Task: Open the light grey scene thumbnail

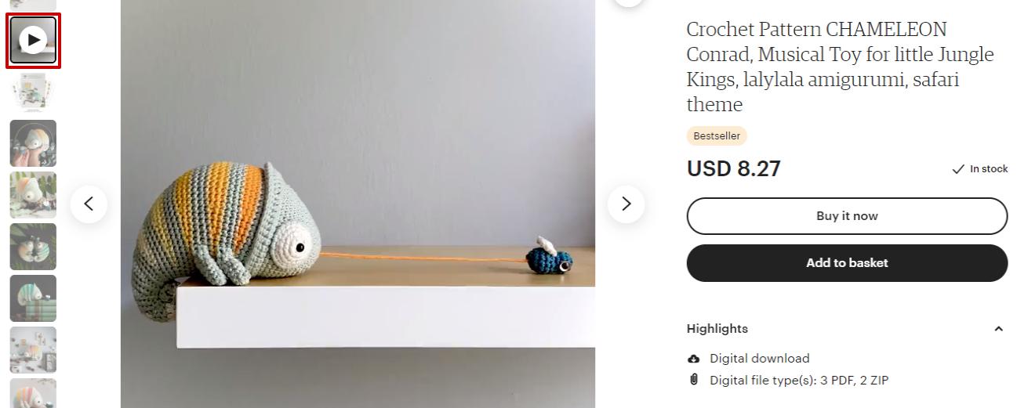Action: 33,350
